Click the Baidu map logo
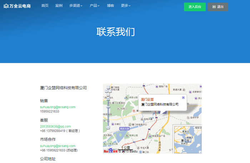The image size is (250, 163). click(x=110, y=151)
